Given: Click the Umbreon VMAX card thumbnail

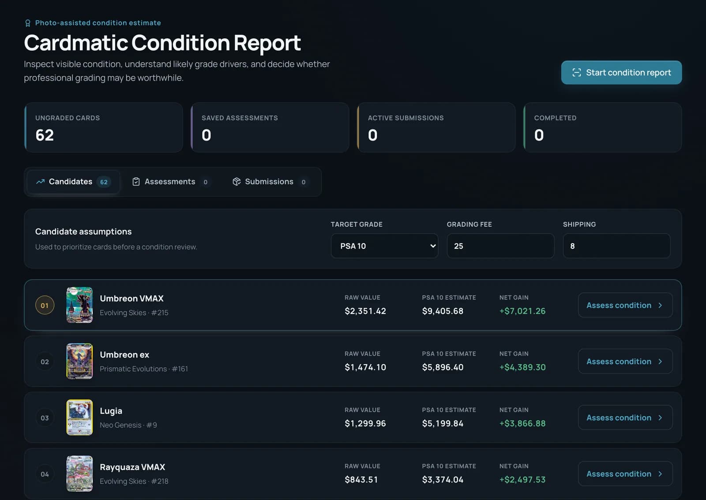Looking at the screenshot, I should pos(79,305).
